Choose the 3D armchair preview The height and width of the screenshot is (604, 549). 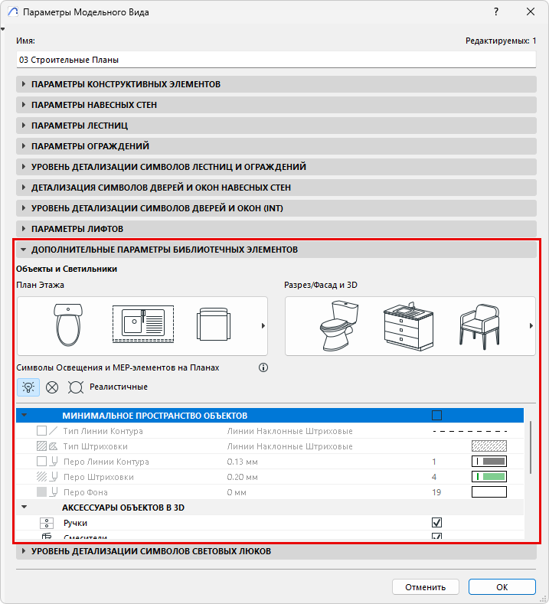pyautogui.click(x=479, y=327)
